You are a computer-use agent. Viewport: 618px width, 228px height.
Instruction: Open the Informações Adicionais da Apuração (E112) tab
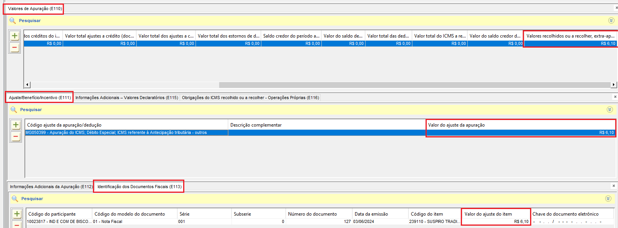pos(51,187)
